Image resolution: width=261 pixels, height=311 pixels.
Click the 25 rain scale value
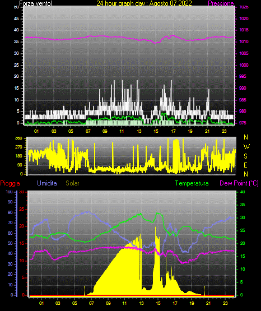pyautogui.click(x=21, y=209)
